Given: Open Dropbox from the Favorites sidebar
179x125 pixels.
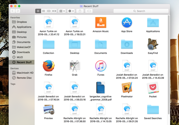Looking at the screenshot, I should [22, 22].
